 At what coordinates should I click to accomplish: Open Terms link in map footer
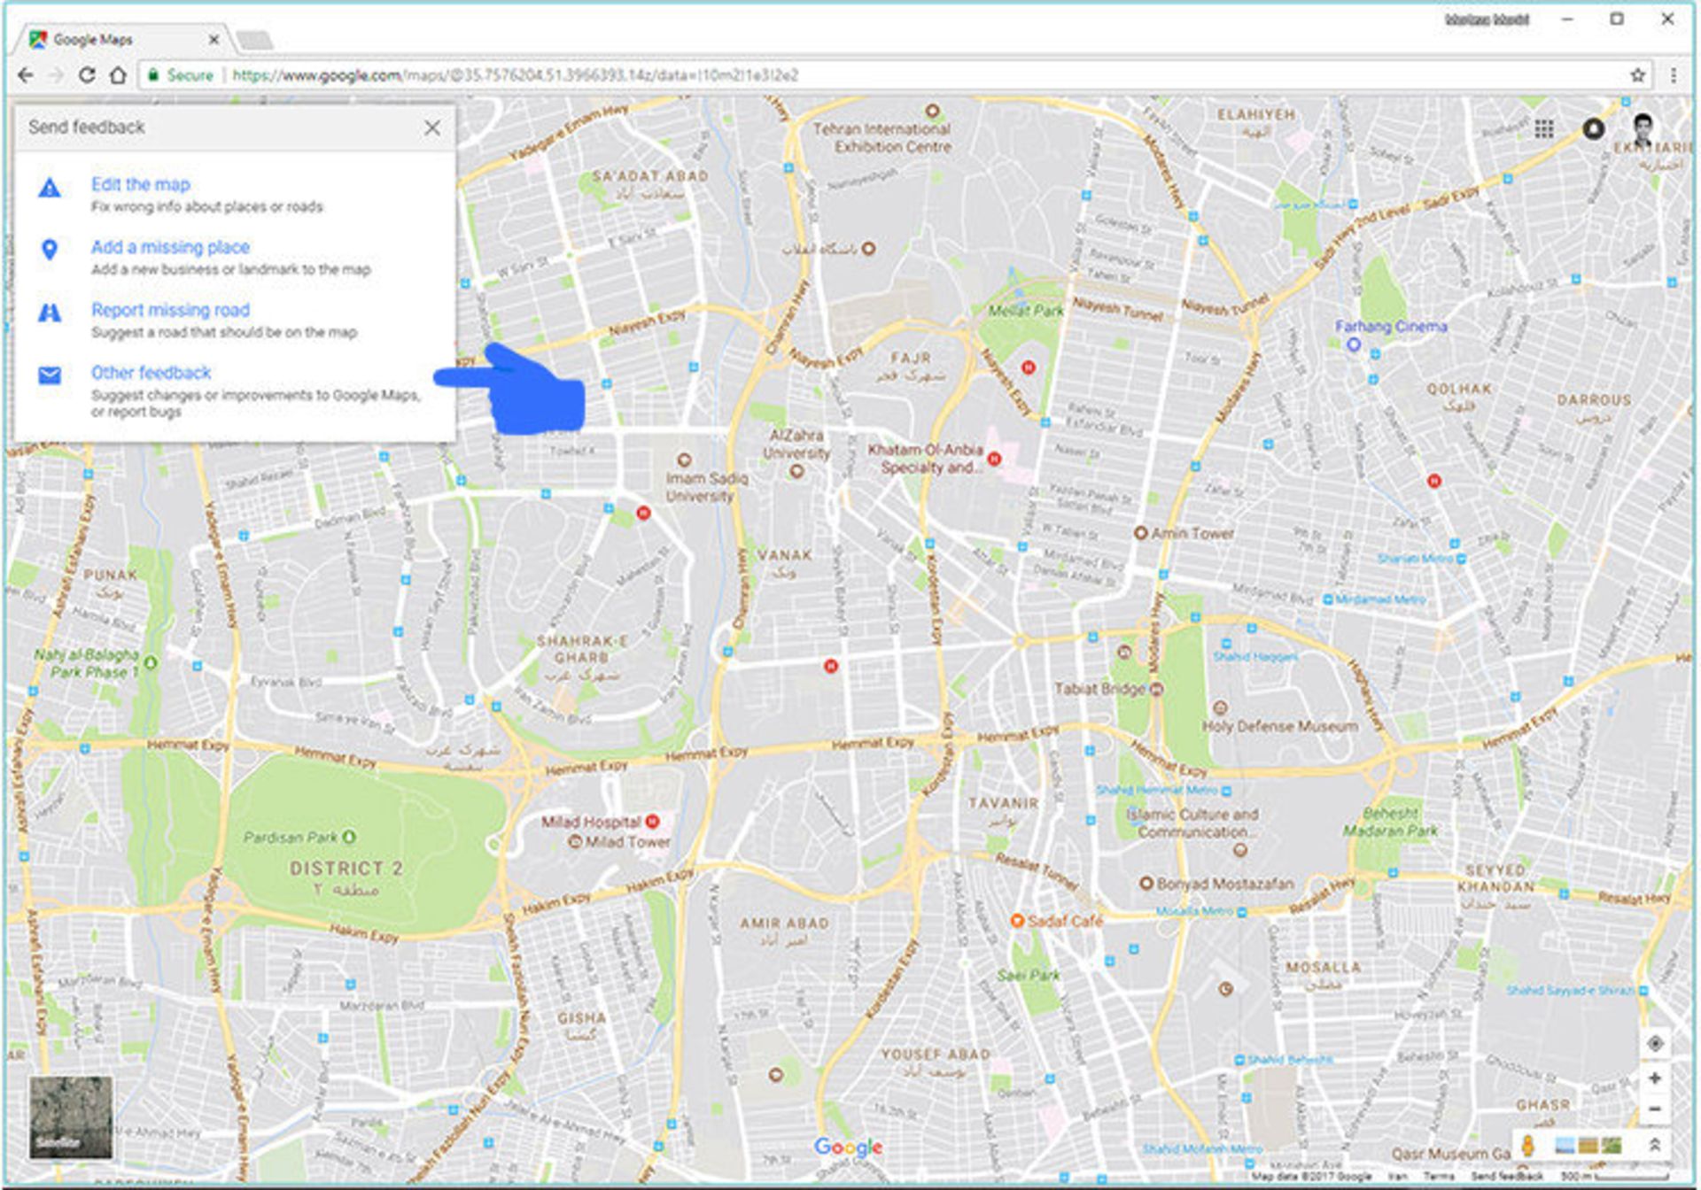(x=1439, y=1177)
